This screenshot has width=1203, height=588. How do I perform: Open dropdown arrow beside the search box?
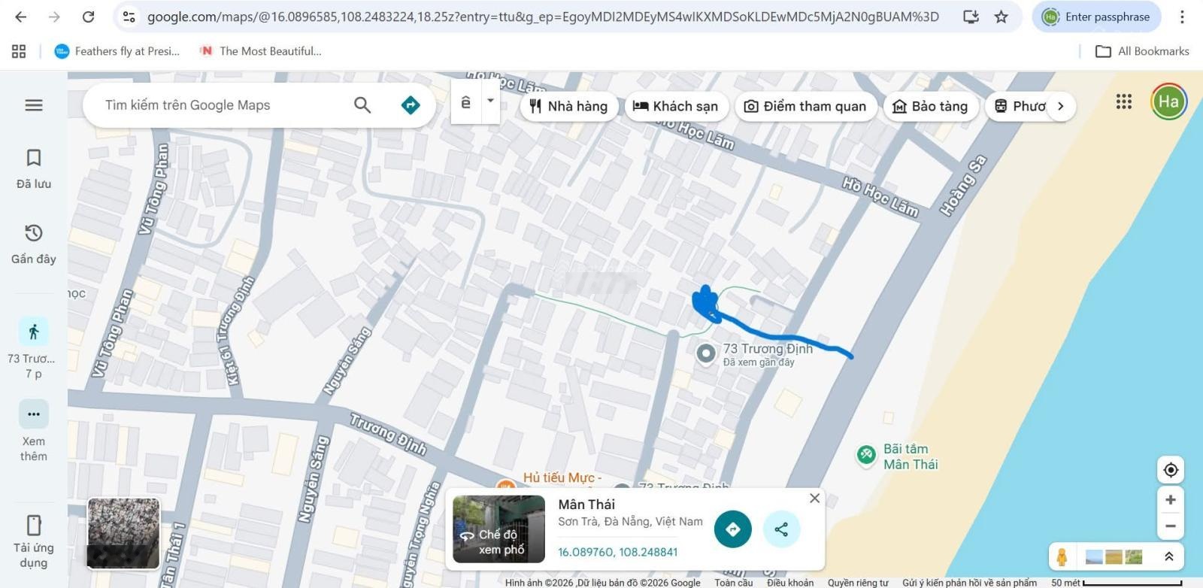coord(491,101)
